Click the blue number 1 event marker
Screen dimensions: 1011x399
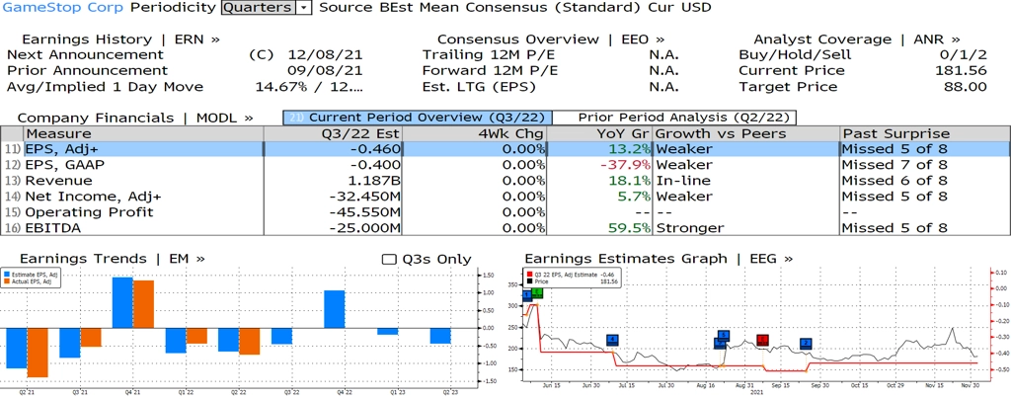(x=527, y=295)
